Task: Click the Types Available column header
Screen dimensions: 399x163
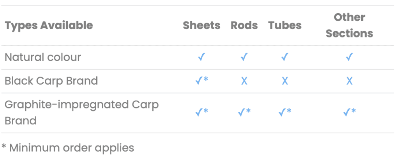Action: (49, 26)
